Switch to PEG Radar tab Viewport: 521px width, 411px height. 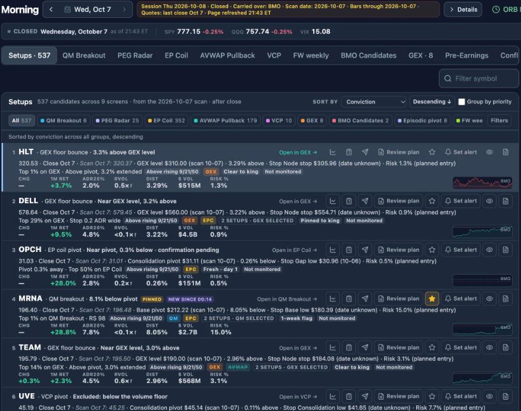click(x=135, y=55)
